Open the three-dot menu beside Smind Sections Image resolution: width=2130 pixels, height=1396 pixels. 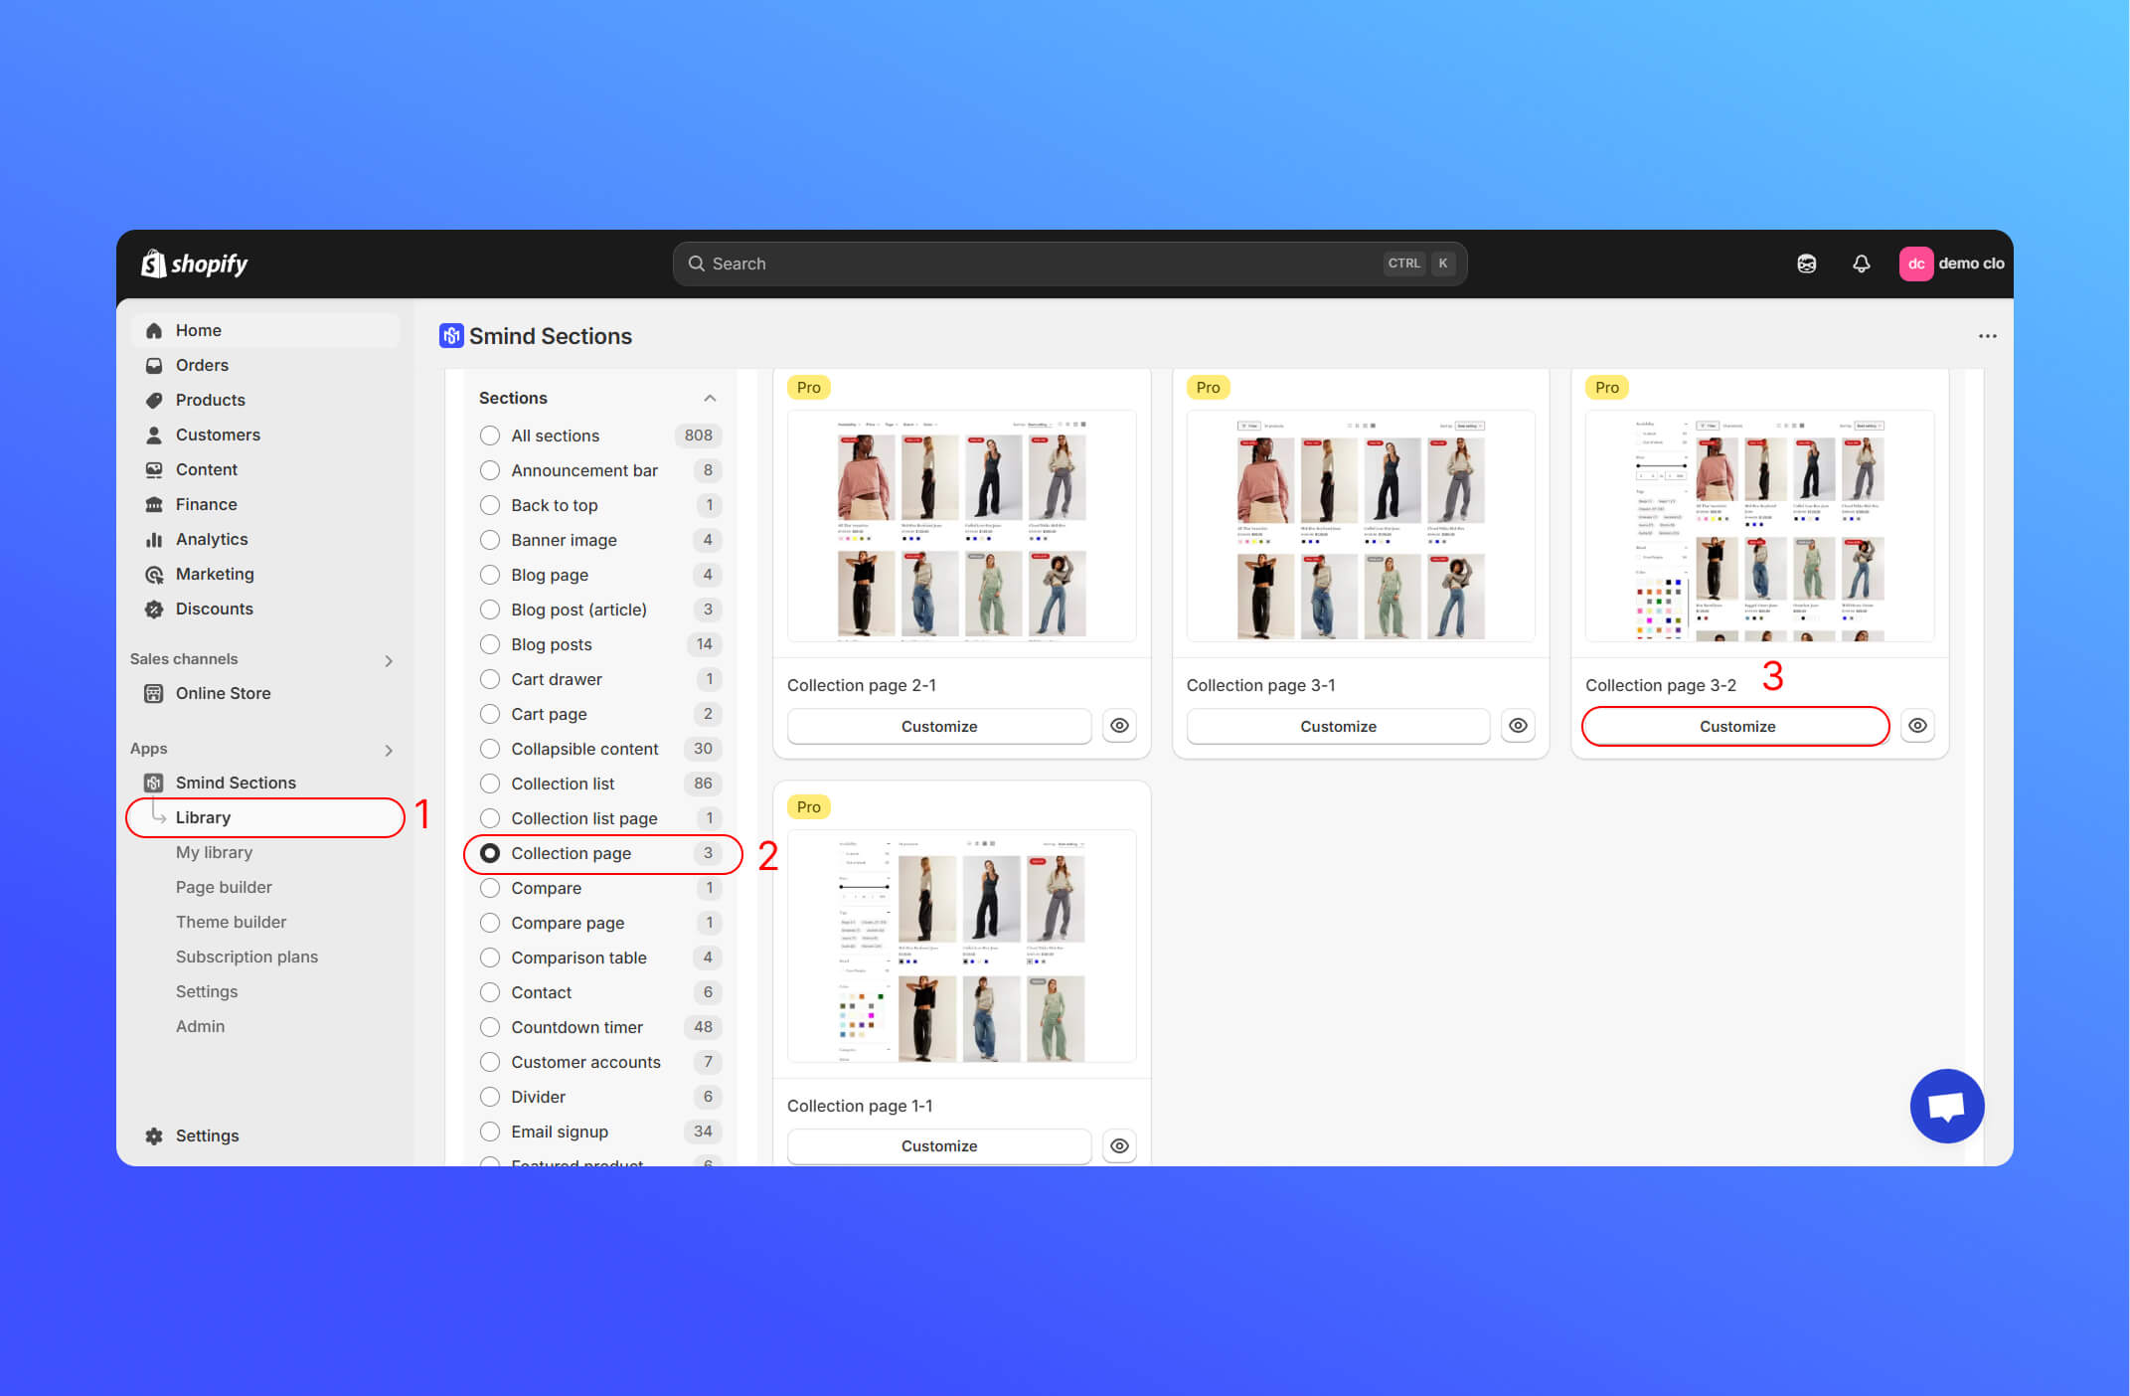(1987, 336)
